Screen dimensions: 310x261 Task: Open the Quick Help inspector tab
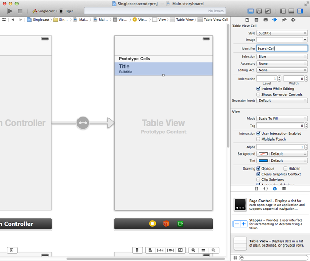point(256,20)
